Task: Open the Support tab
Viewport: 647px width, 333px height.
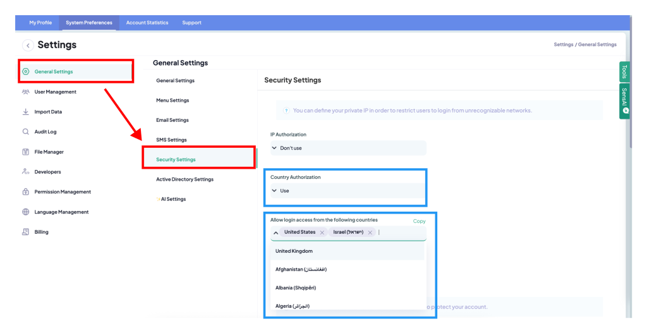Action: click(x=192, y=23)
